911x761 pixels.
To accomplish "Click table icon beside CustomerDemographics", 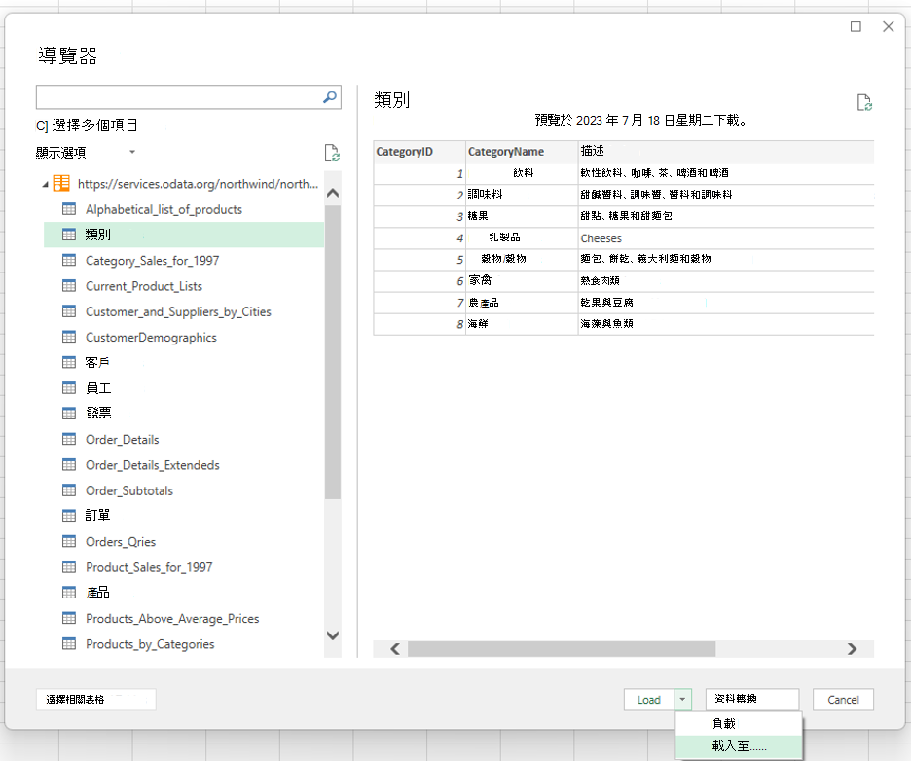I will (x=69, y=337).
